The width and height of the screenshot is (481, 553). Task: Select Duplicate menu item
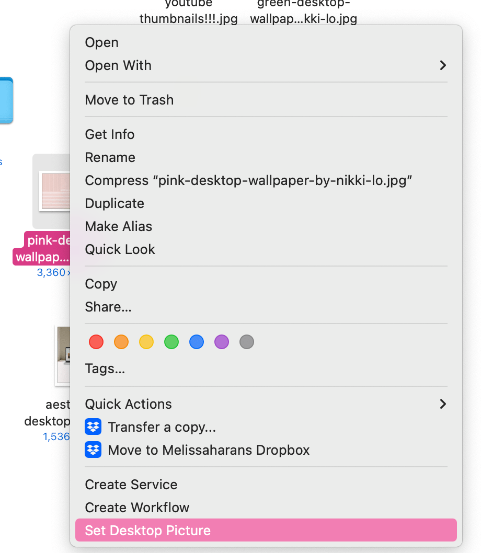point(266,203)
